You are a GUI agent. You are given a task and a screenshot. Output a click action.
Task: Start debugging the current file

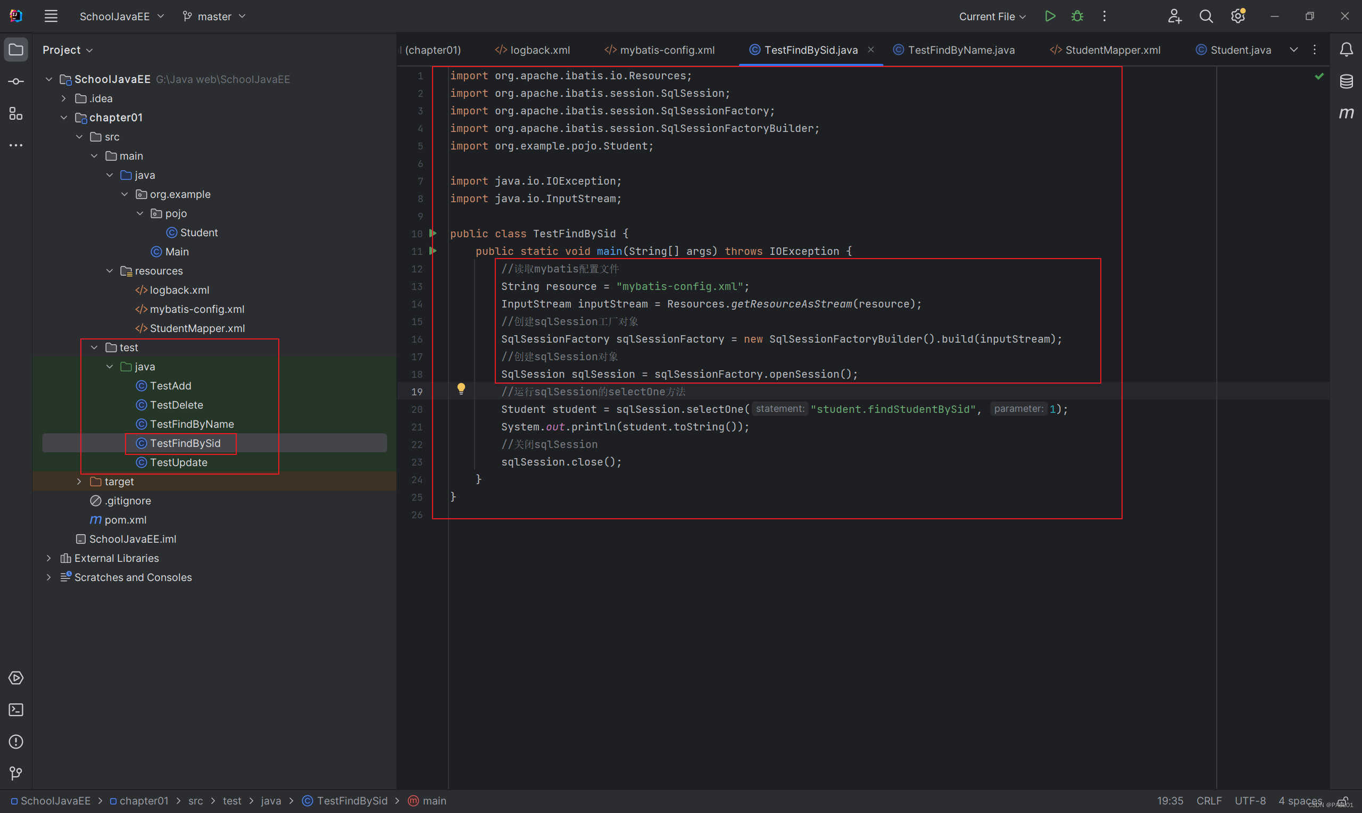click(1077, 16)
